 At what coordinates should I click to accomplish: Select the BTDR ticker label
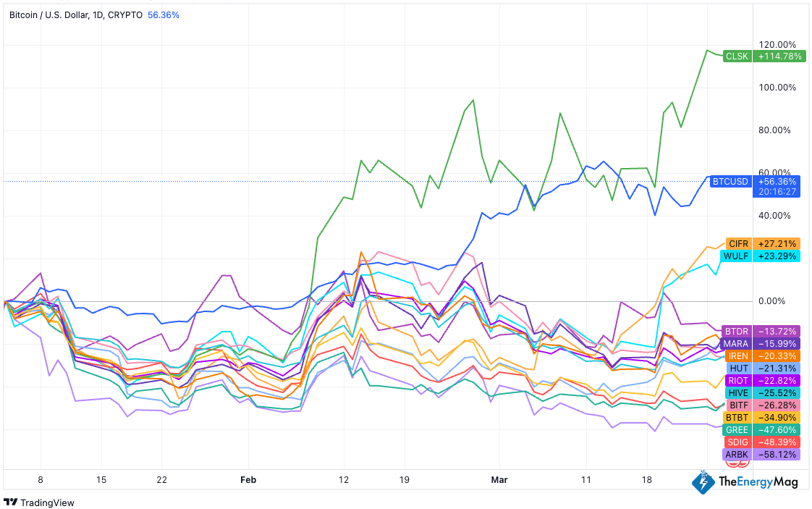point(737,331)
